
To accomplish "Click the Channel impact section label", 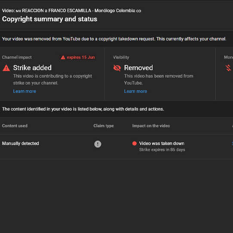I will [17, 57].
